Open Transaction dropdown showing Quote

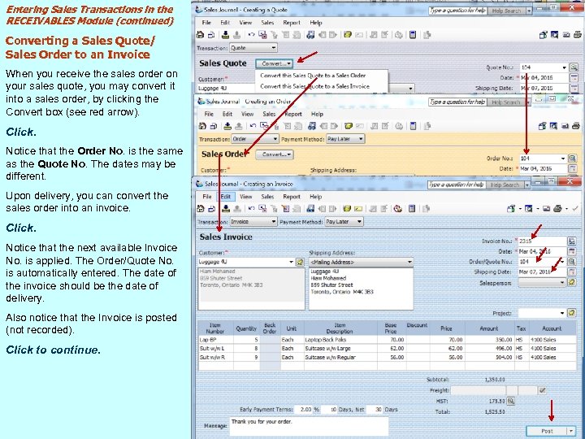tap(253, 48)
